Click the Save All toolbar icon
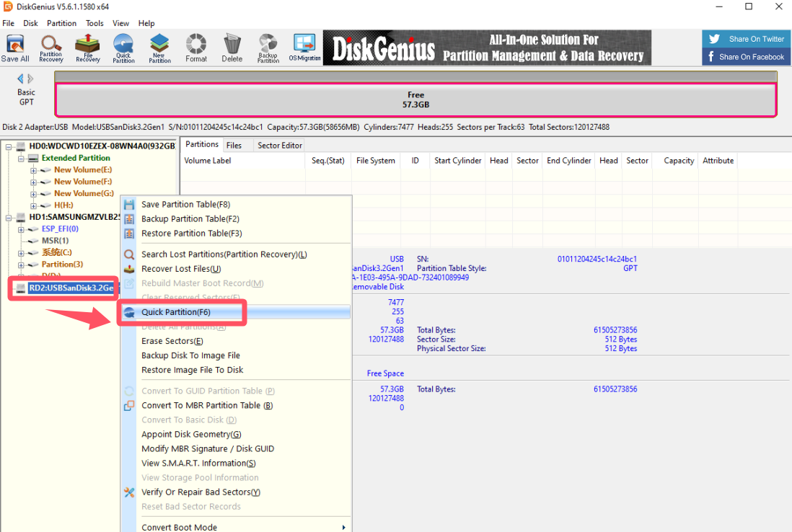 pos(15,48)
